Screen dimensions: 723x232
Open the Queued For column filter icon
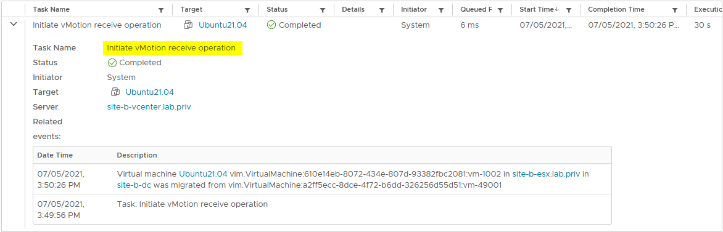click(500, 10)
